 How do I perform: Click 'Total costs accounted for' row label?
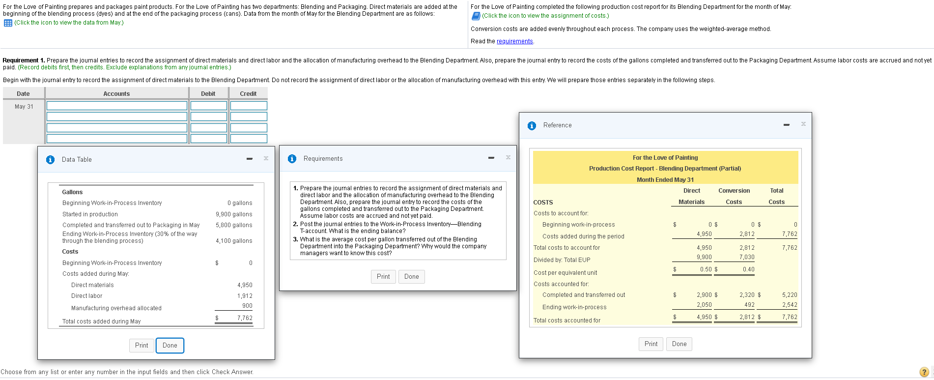(x=567, y=321)
